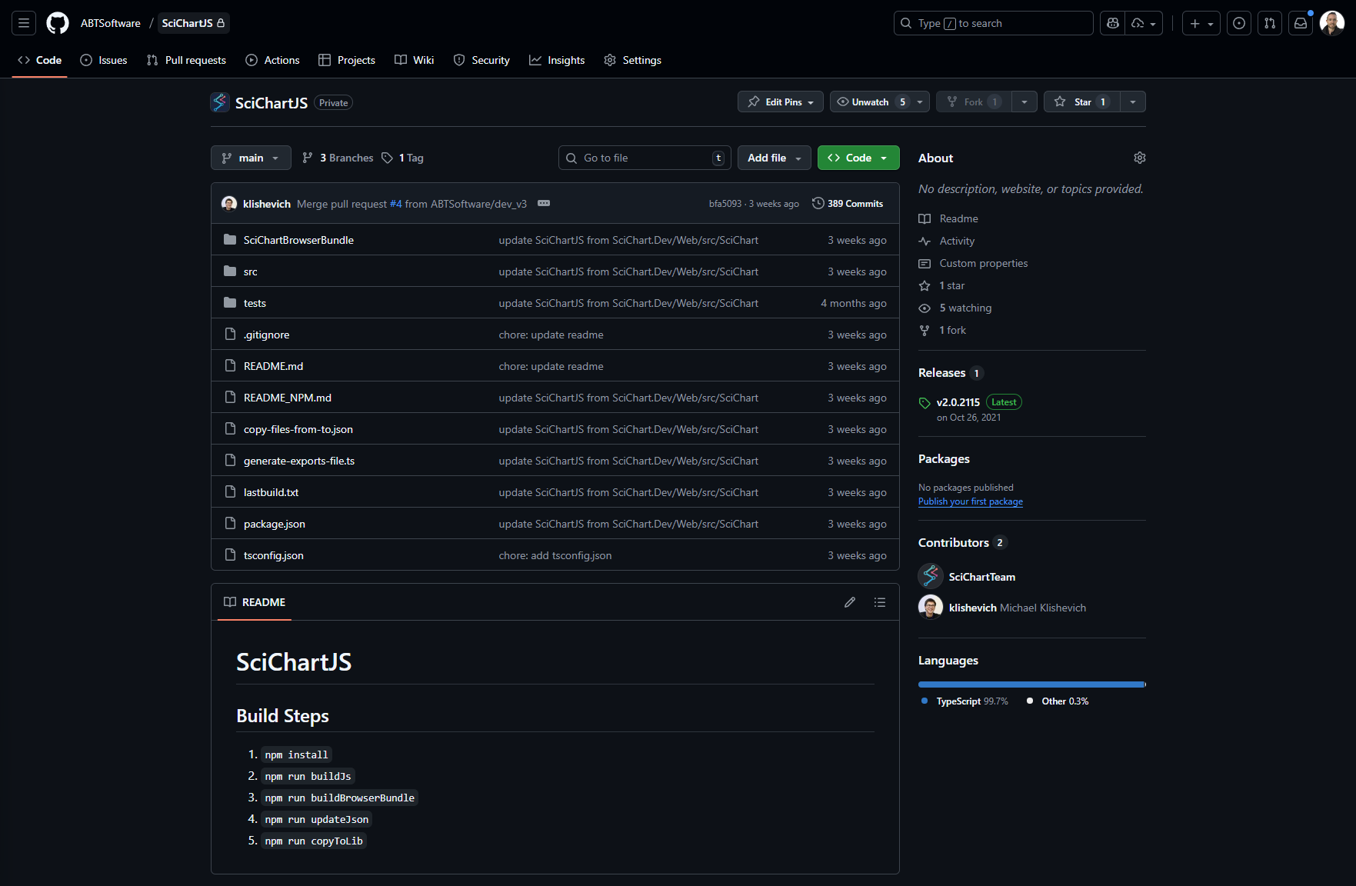Screen dimensions: 1356x886
Task: Open the About section settings gear
Action: [1139, 157]
